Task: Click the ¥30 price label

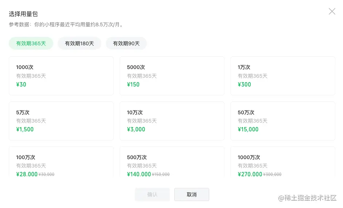Action: click(21, 85)
